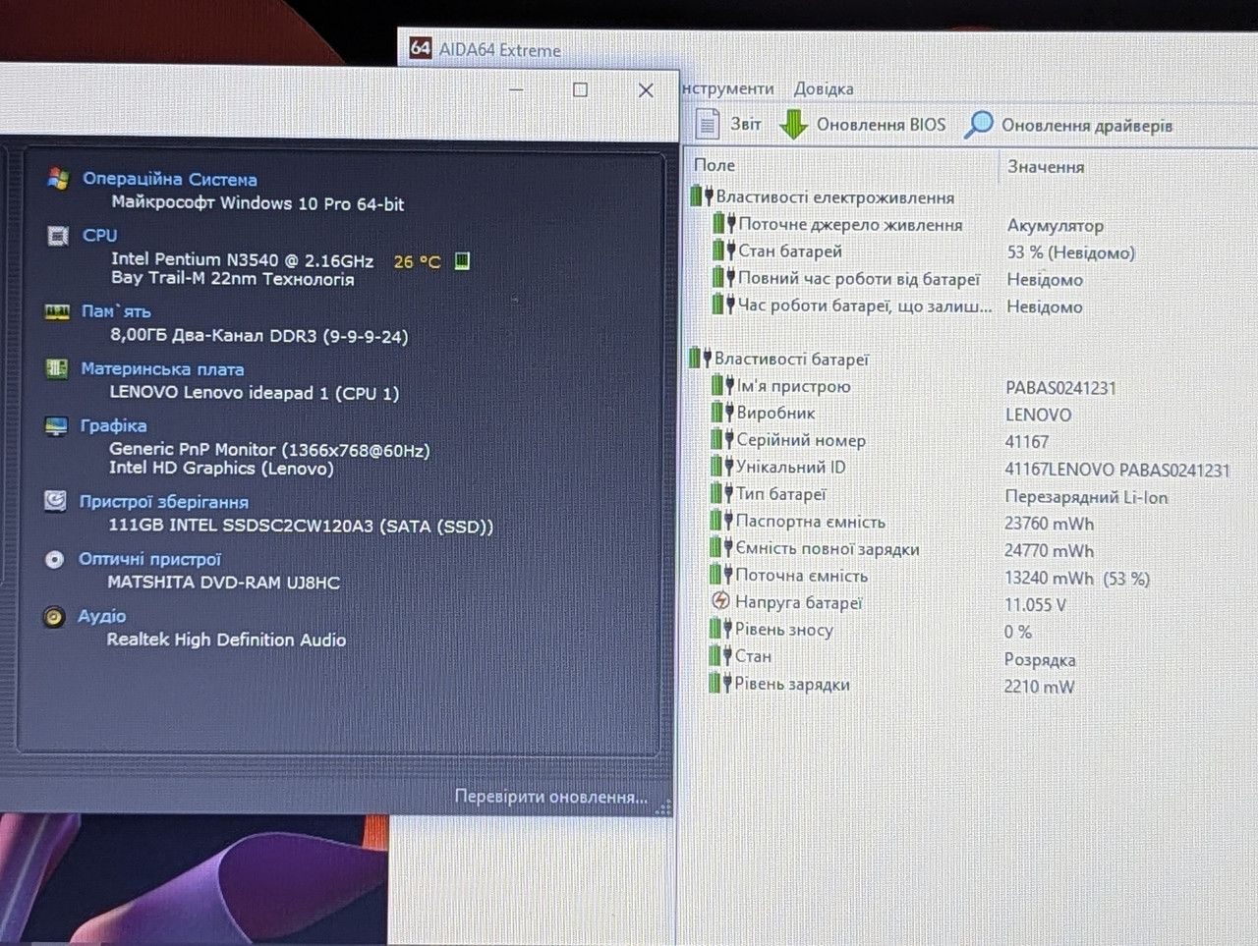Click the drive icon beside Пристрої зберігання
Image resolution: width=1258 pixels, height=946 pixels.
point(55,501)
